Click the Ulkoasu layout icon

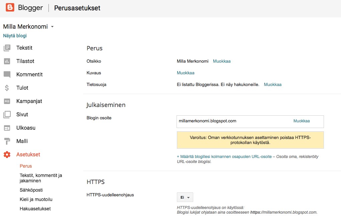pos(7,128)
